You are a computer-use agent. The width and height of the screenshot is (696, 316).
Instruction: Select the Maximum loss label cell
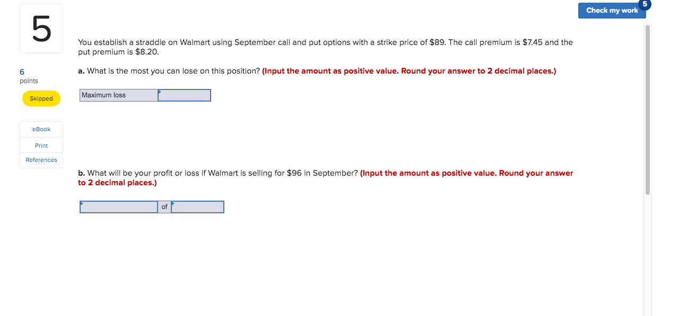[x=118, y=95]
